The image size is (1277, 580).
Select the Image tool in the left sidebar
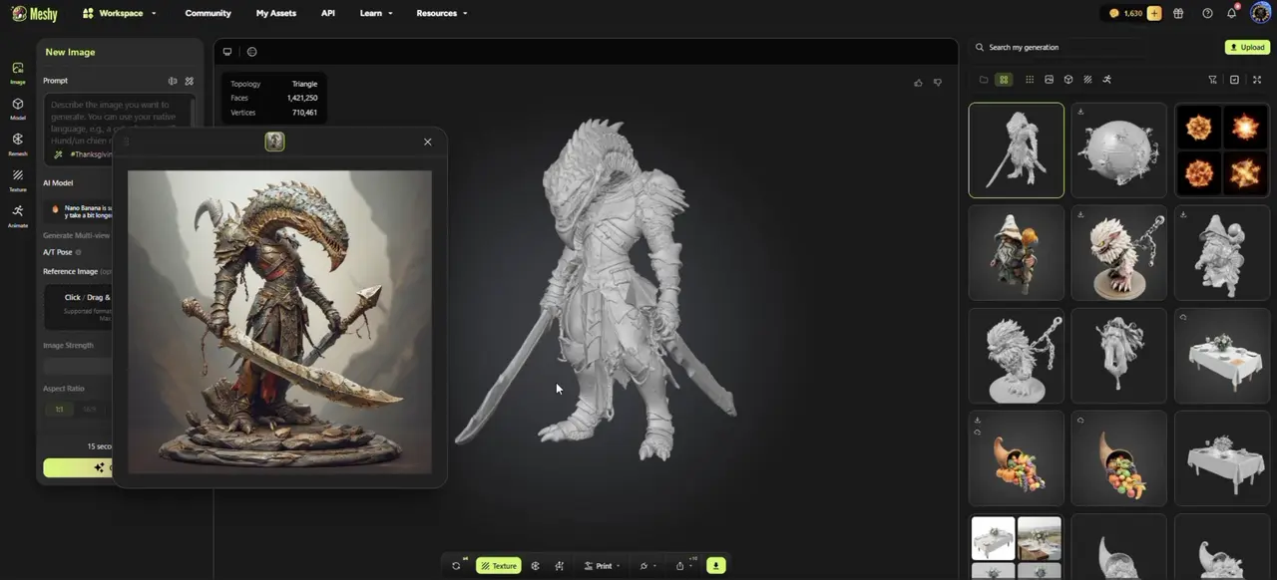(x=17, y=68)
